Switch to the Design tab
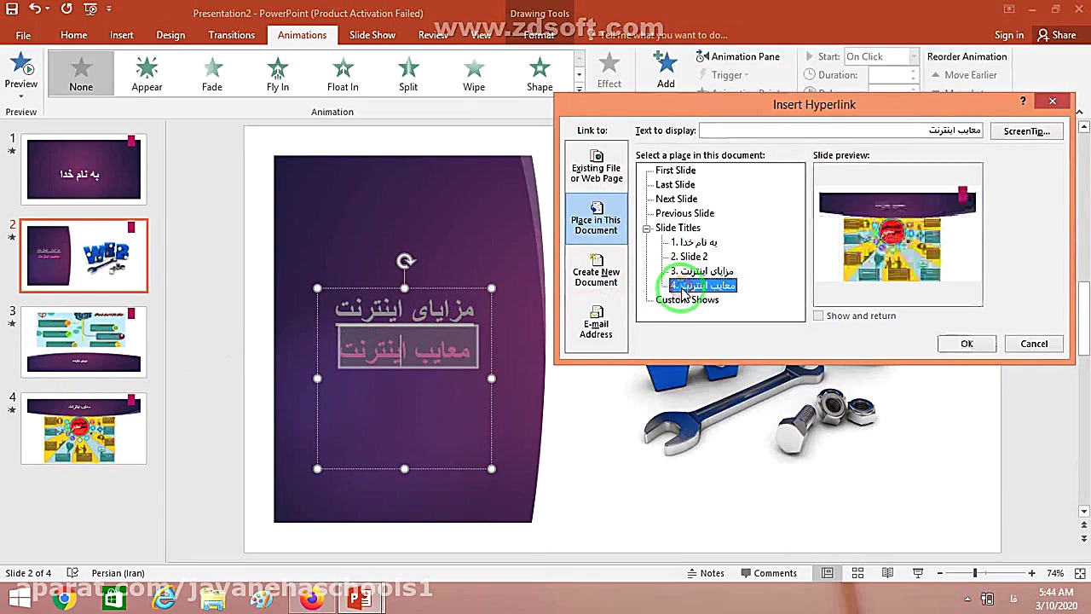Image resolution: width=1091 pixels, height=614 pixels. tap(170, 35)
